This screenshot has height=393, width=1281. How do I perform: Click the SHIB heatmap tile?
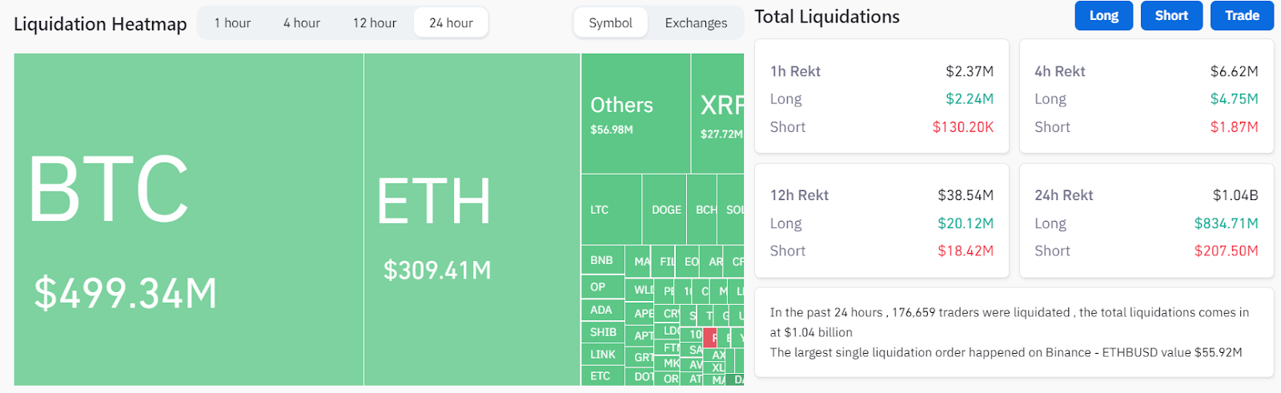point(603,332)
